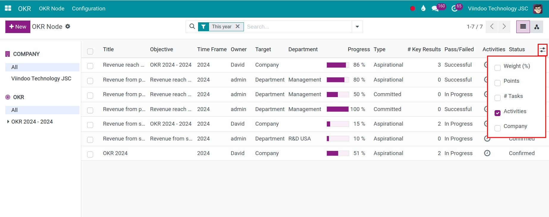Click the red recording indicator icon

pyautogui.click(x=412, y=9)
